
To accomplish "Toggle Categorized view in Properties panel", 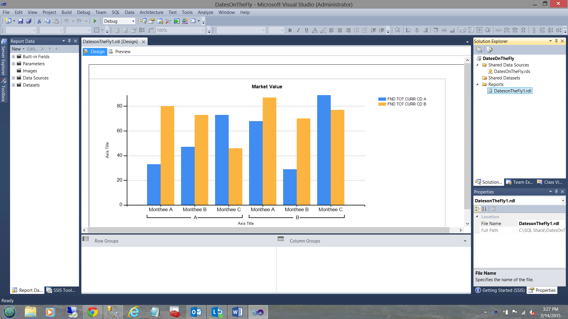I will (477, 209).
